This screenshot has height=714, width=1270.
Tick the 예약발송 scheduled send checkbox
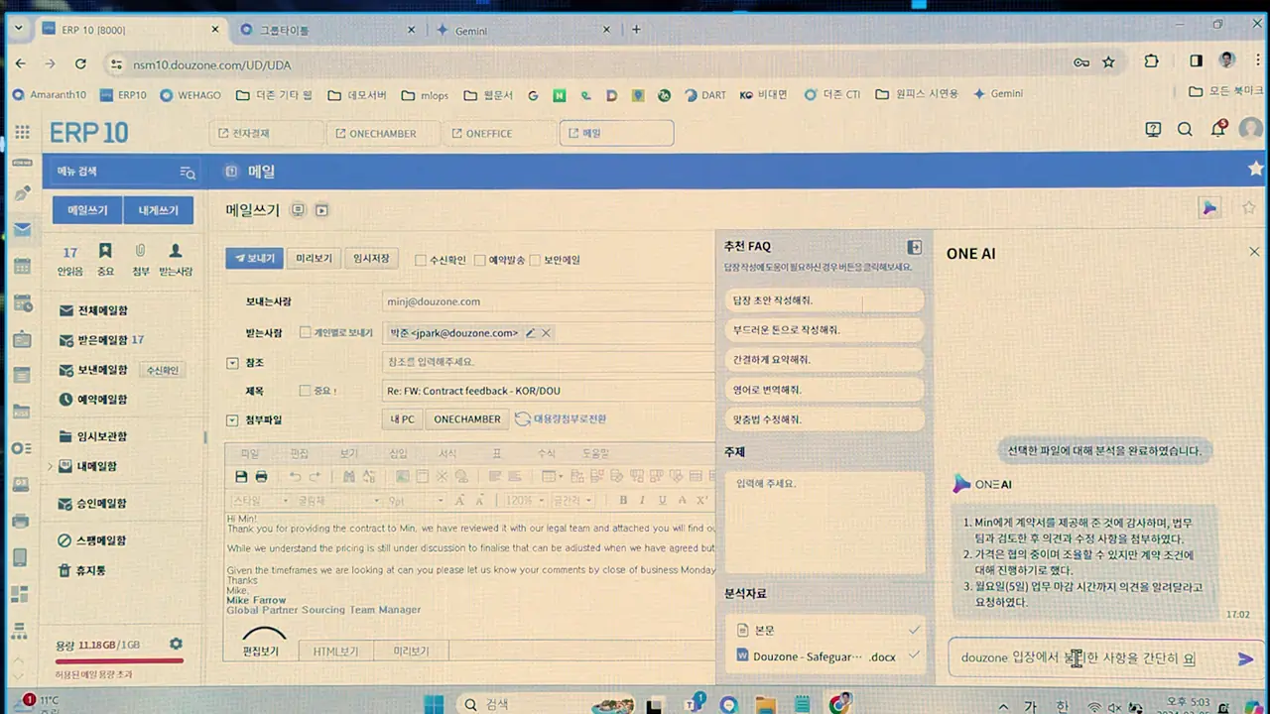coord(479,261)
